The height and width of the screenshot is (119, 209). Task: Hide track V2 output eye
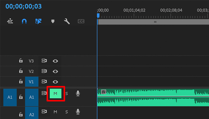tap(55, 71)
